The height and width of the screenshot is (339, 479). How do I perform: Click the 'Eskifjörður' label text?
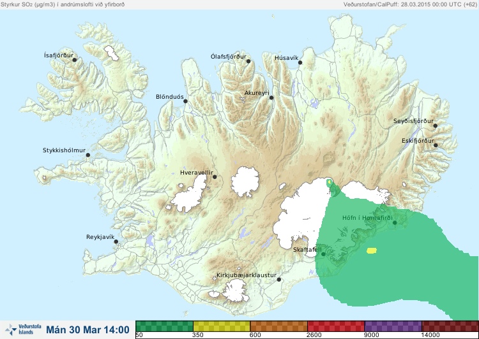click(418, 141)
